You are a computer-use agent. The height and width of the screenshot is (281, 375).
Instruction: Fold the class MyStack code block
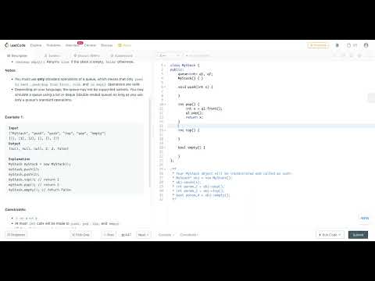tap(165, 66)
